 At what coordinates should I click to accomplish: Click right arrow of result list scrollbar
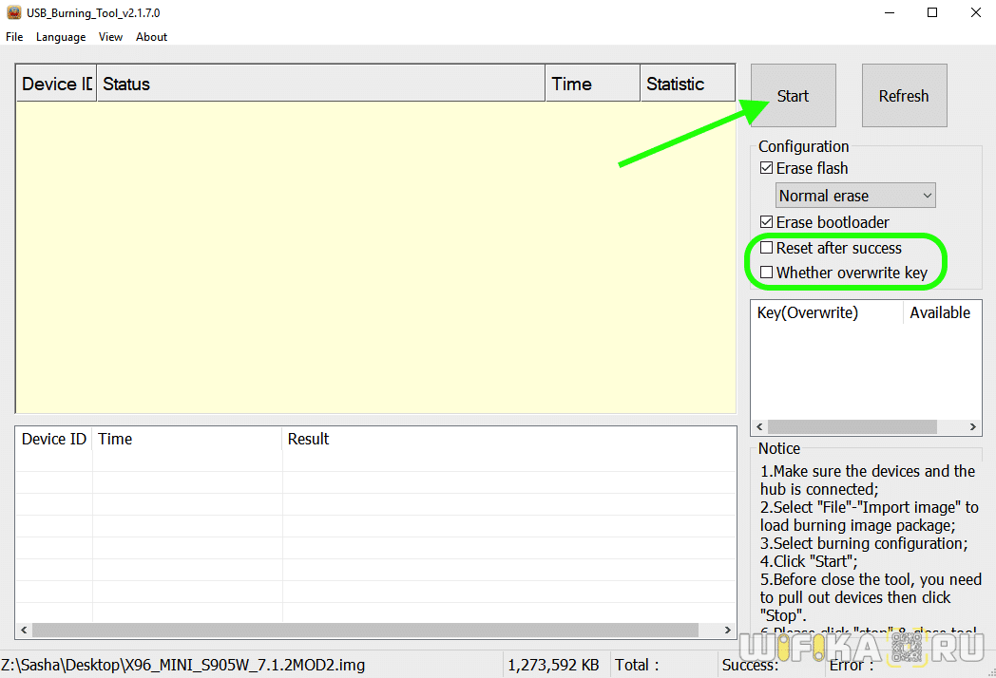pyautogui.click(x=728, y=630)
